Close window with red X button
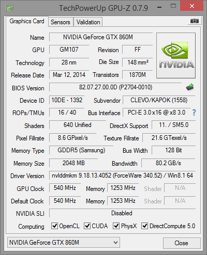207x255 pixels. pos(191,6)
